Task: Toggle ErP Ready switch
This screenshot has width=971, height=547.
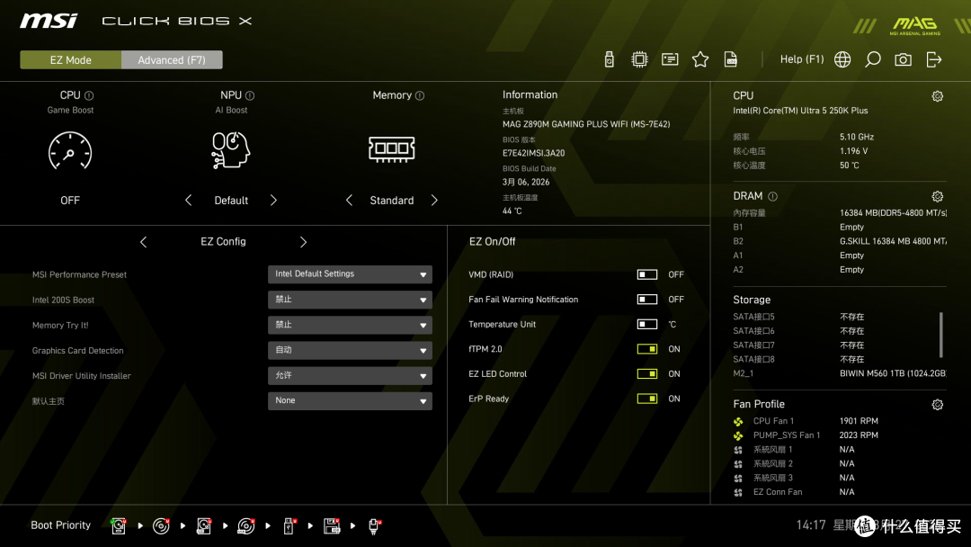Action: tap(647, 399)
